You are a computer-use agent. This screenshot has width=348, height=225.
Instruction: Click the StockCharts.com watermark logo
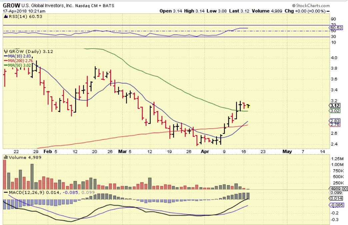point(311,6)
